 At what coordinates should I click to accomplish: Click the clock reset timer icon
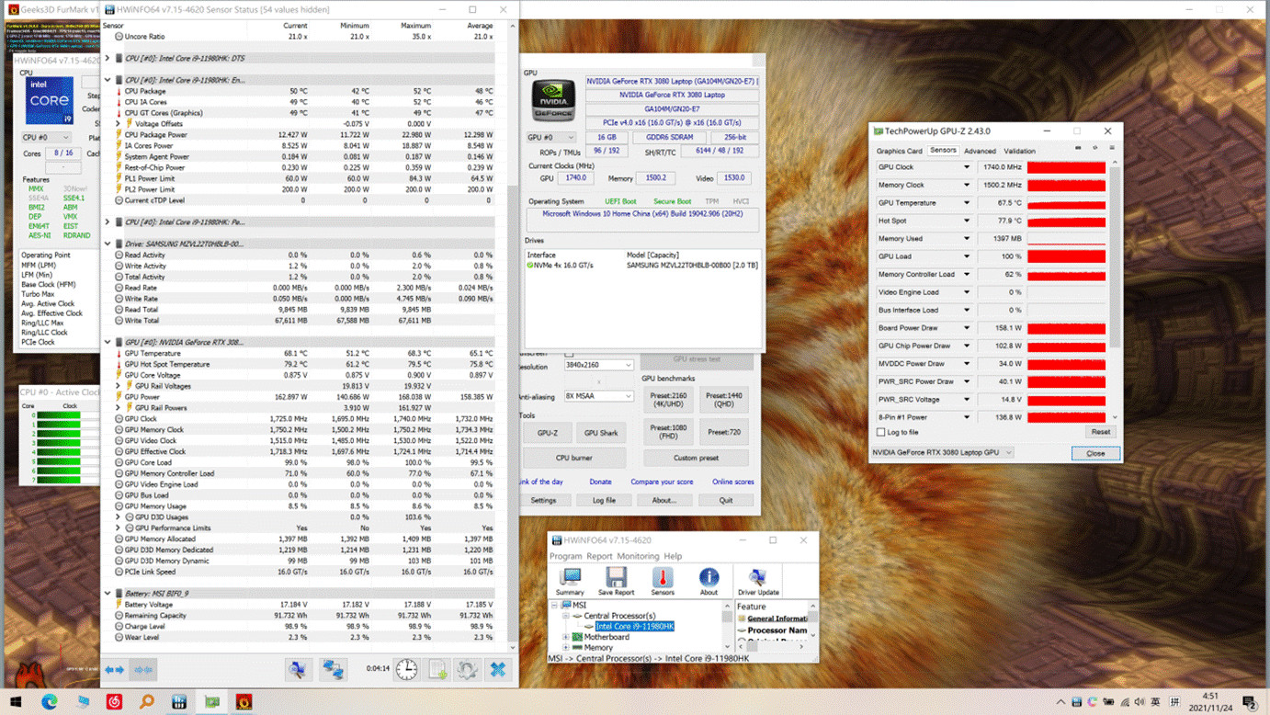406,670
